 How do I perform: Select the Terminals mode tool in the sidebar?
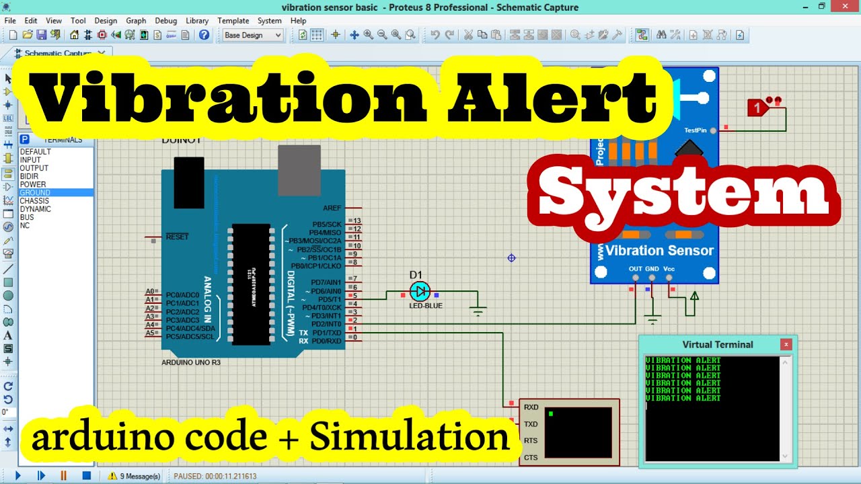point(8,173)
